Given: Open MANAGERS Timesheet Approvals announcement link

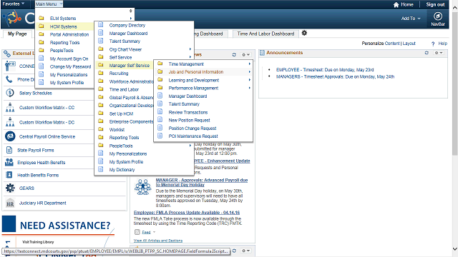Looking at the screenshot, I should (x=335, y=76).
